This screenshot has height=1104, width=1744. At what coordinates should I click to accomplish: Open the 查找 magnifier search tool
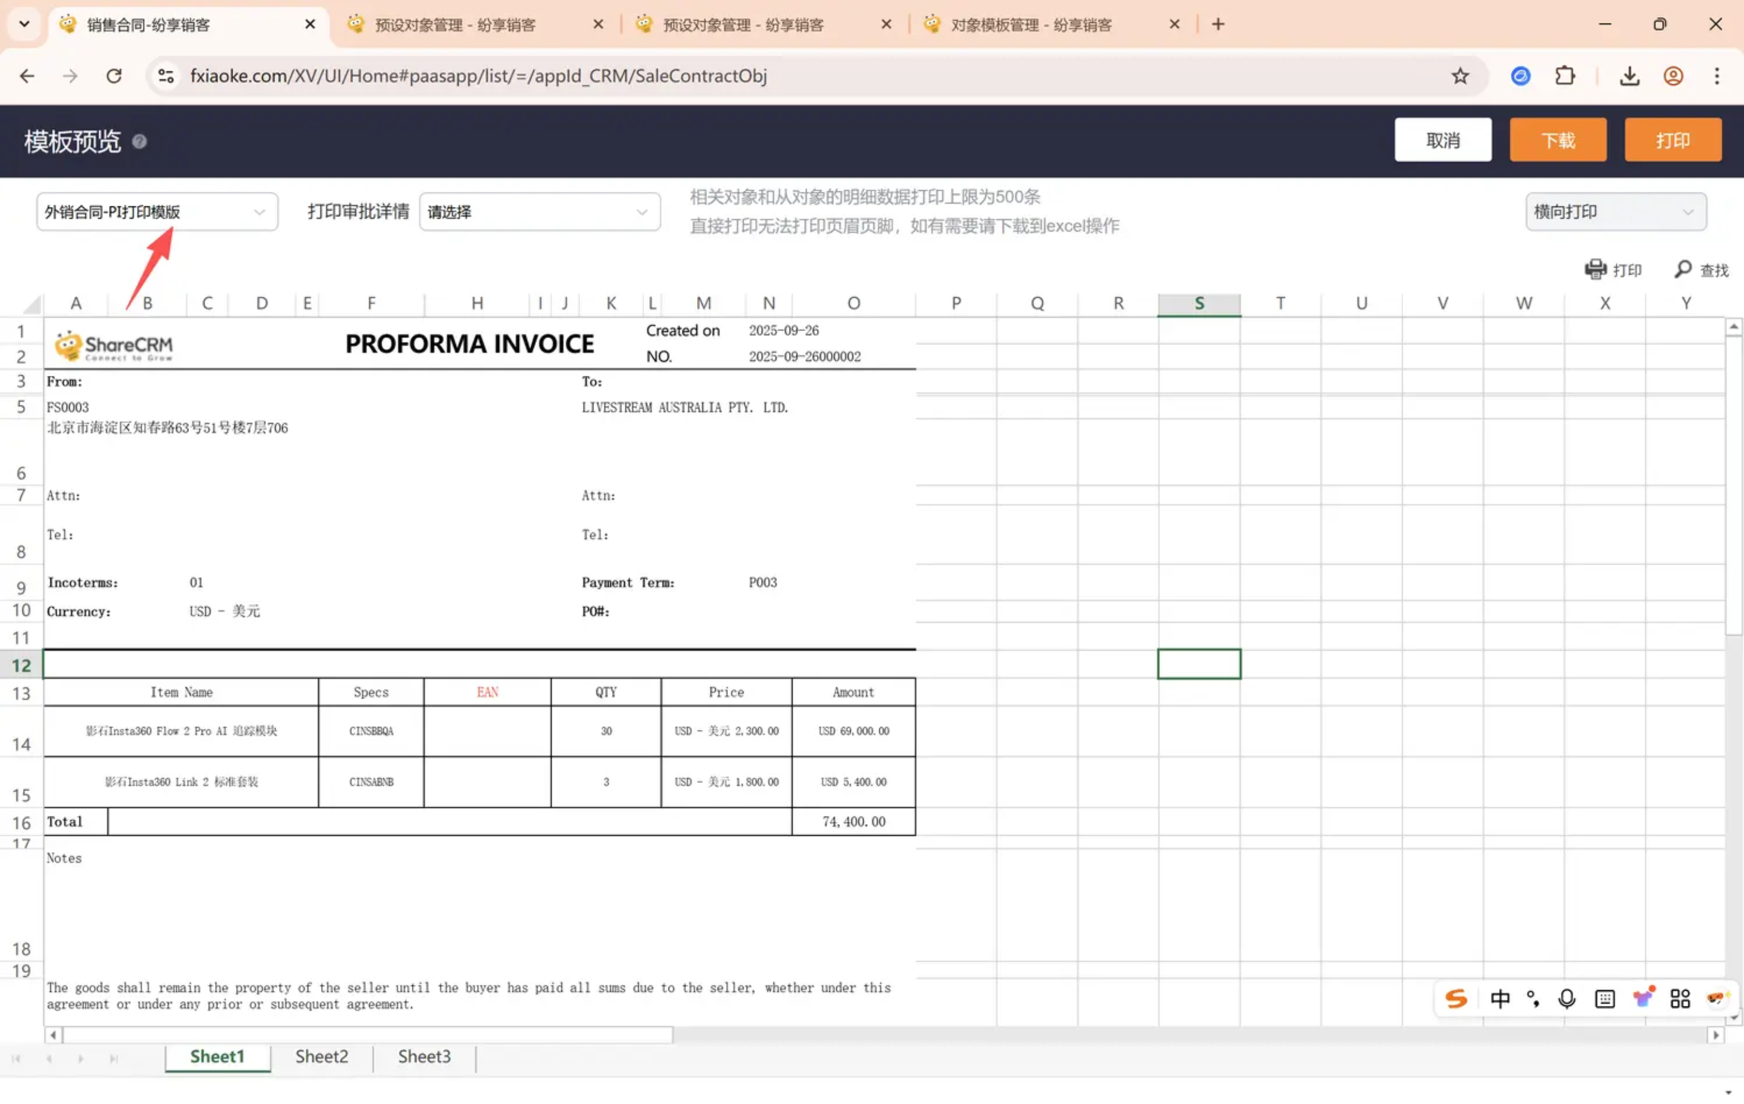click(x=1683, y=269)
